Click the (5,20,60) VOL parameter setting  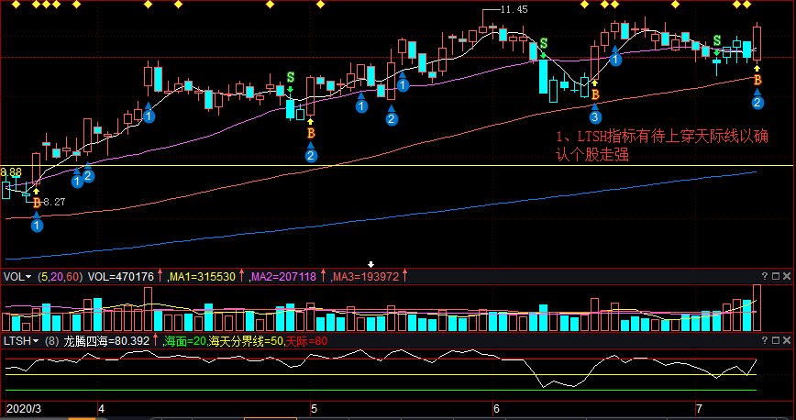pyautogui.click(x=60, y=276)
